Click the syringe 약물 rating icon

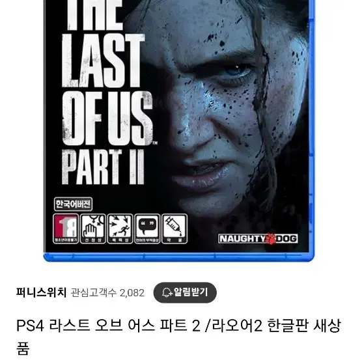click(x=175, y=229)
